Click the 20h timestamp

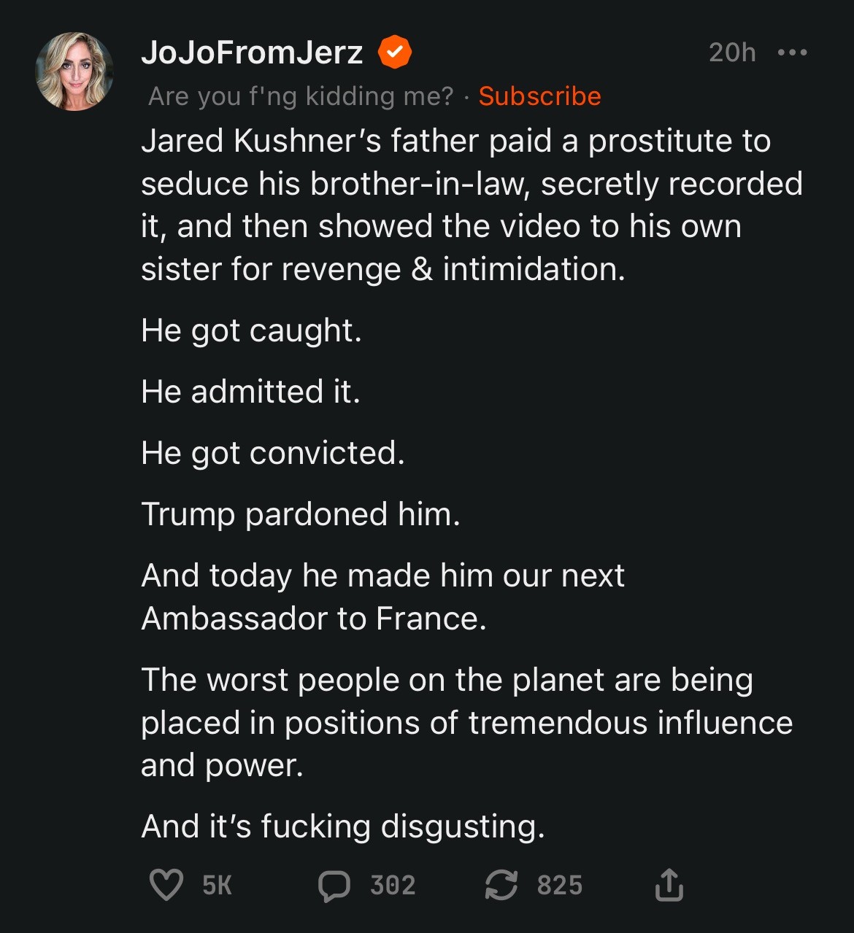pyautogui.click(x=732, y=53)
